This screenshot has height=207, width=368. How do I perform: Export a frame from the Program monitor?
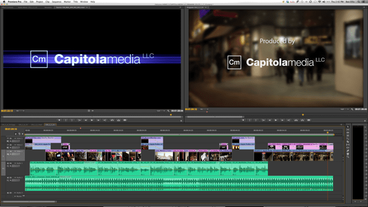(309, 120)
